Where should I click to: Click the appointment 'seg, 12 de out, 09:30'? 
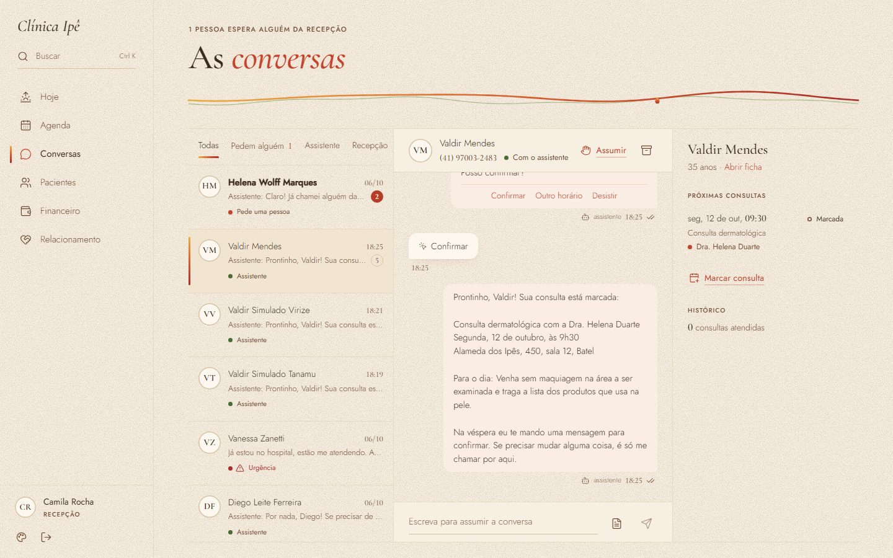(727, 218)
